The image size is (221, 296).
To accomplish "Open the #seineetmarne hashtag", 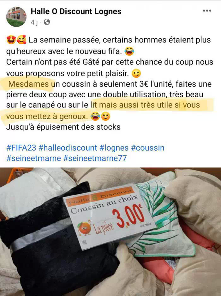I will tap(33, 158).
